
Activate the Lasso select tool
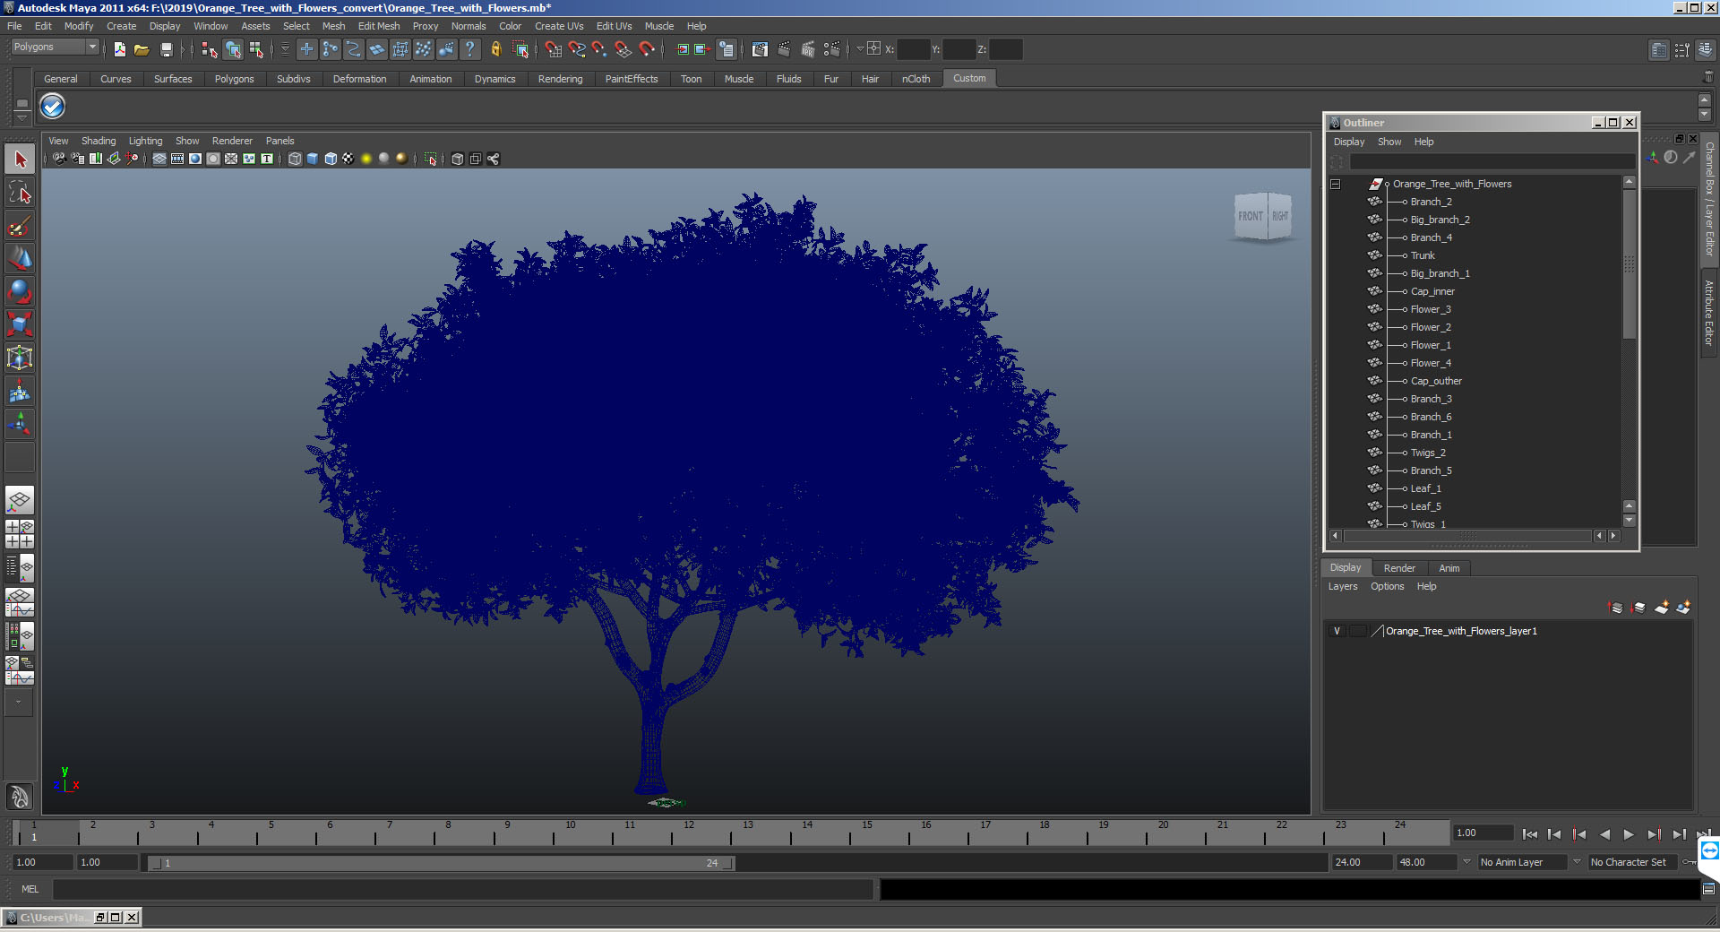[x=20, y=193]
